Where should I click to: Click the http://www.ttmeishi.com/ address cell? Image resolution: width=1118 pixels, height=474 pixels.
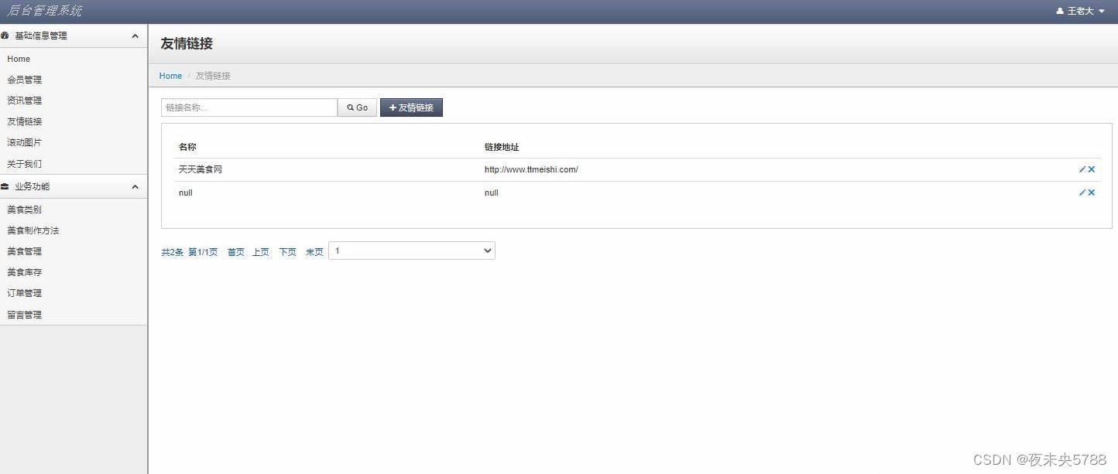point(531,169)
